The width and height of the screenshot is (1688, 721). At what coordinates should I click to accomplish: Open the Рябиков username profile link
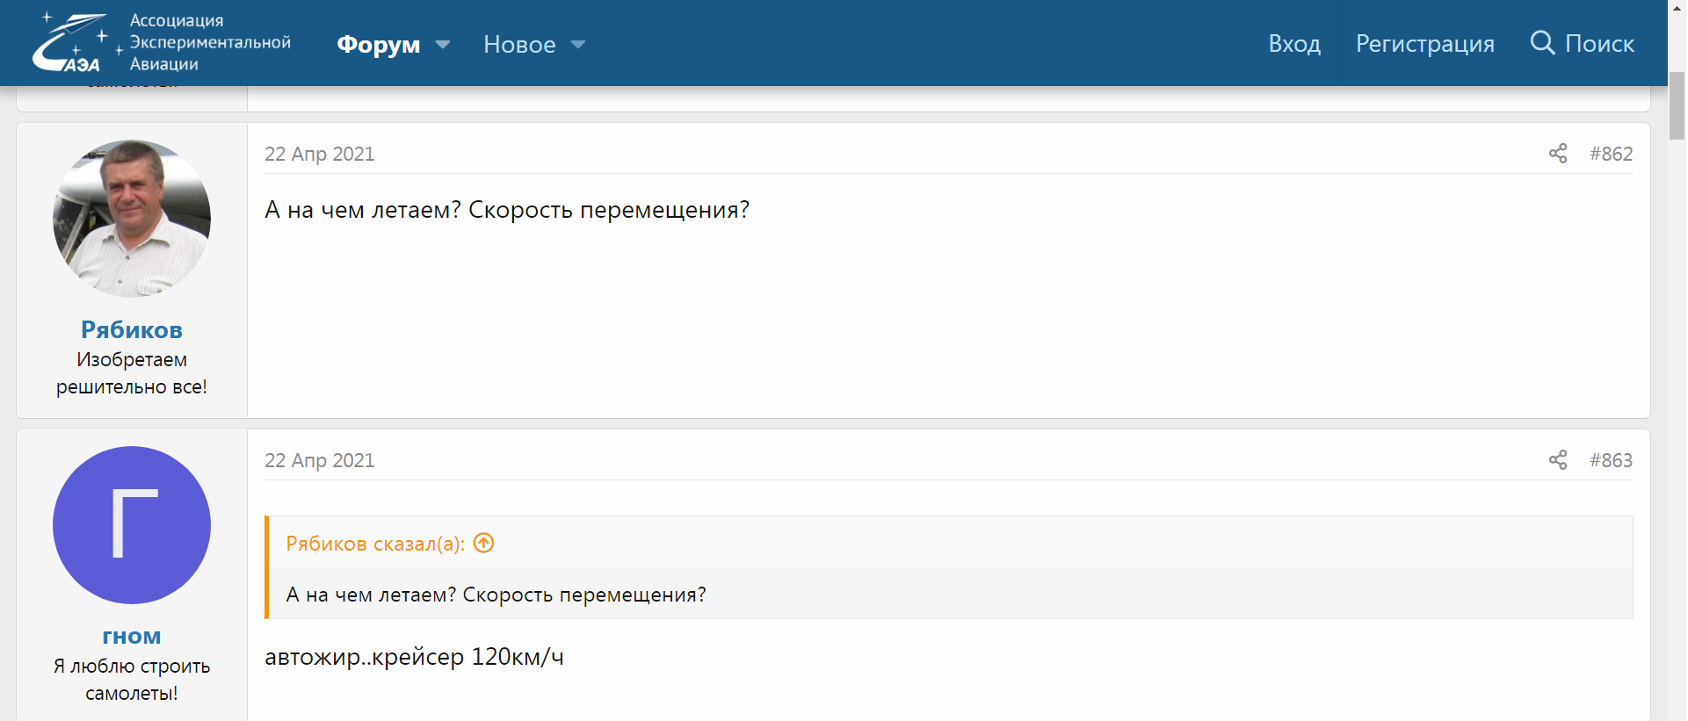(132, 329)
